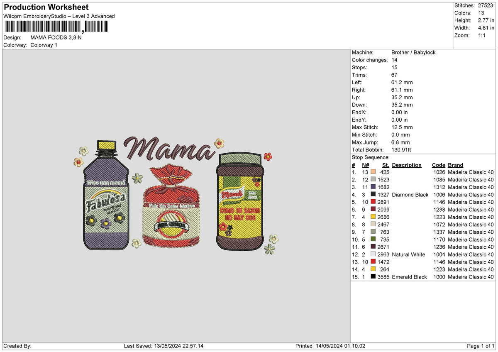Click the 'Mama' lettering in the design
Image resolution: width=498 pixels, height=352 pixels.
[x=170, y=149]
